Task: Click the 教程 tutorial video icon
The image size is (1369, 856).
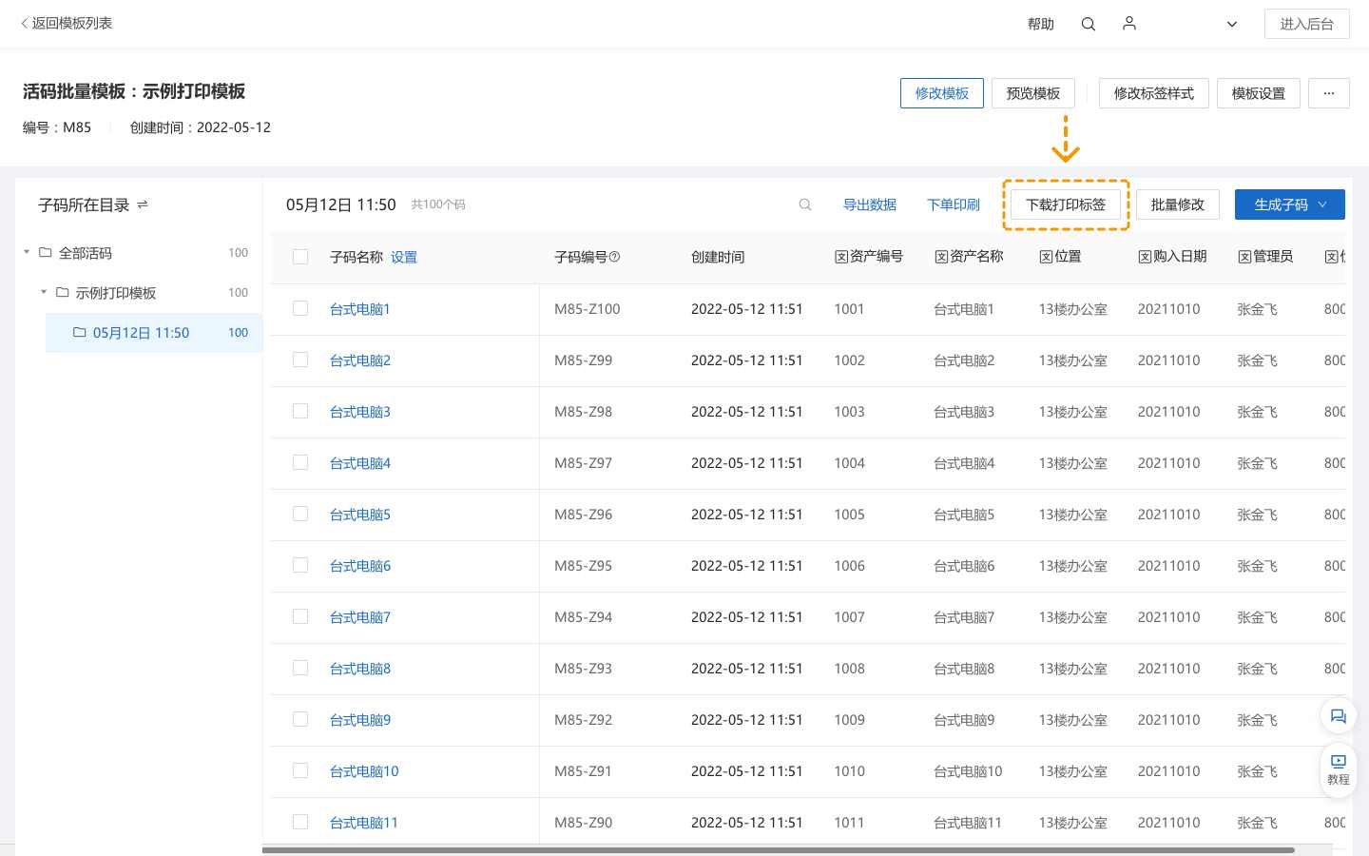Action: pyautogui.click(x=1338, y=762)
